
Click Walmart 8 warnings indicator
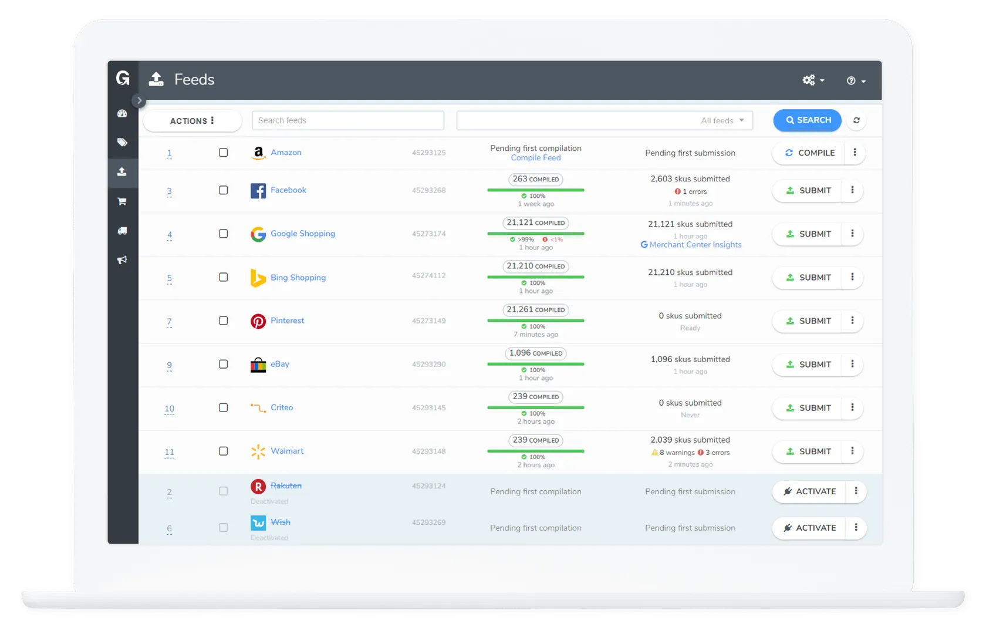click(673, 453)
